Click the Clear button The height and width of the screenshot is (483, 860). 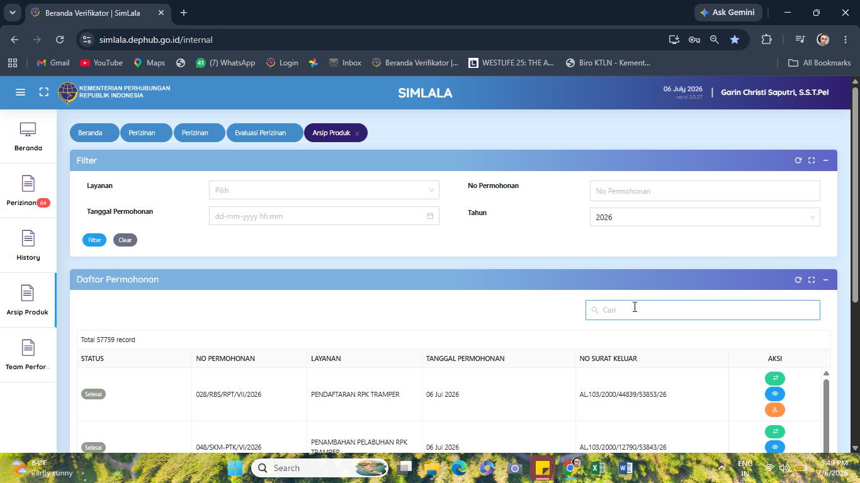(x=125, y=240)
